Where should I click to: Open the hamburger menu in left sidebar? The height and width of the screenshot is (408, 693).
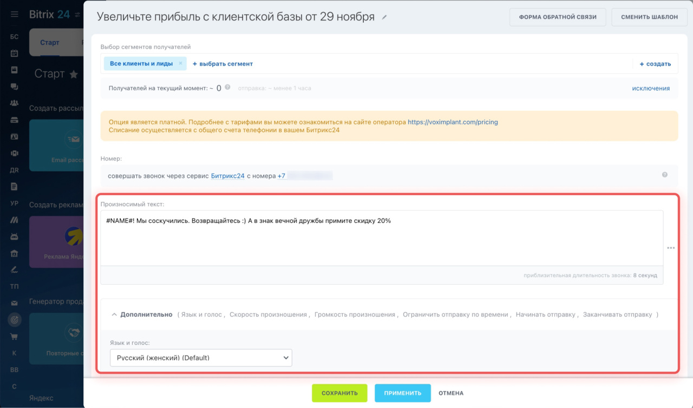pyautogui.click(x=15, y=15)
